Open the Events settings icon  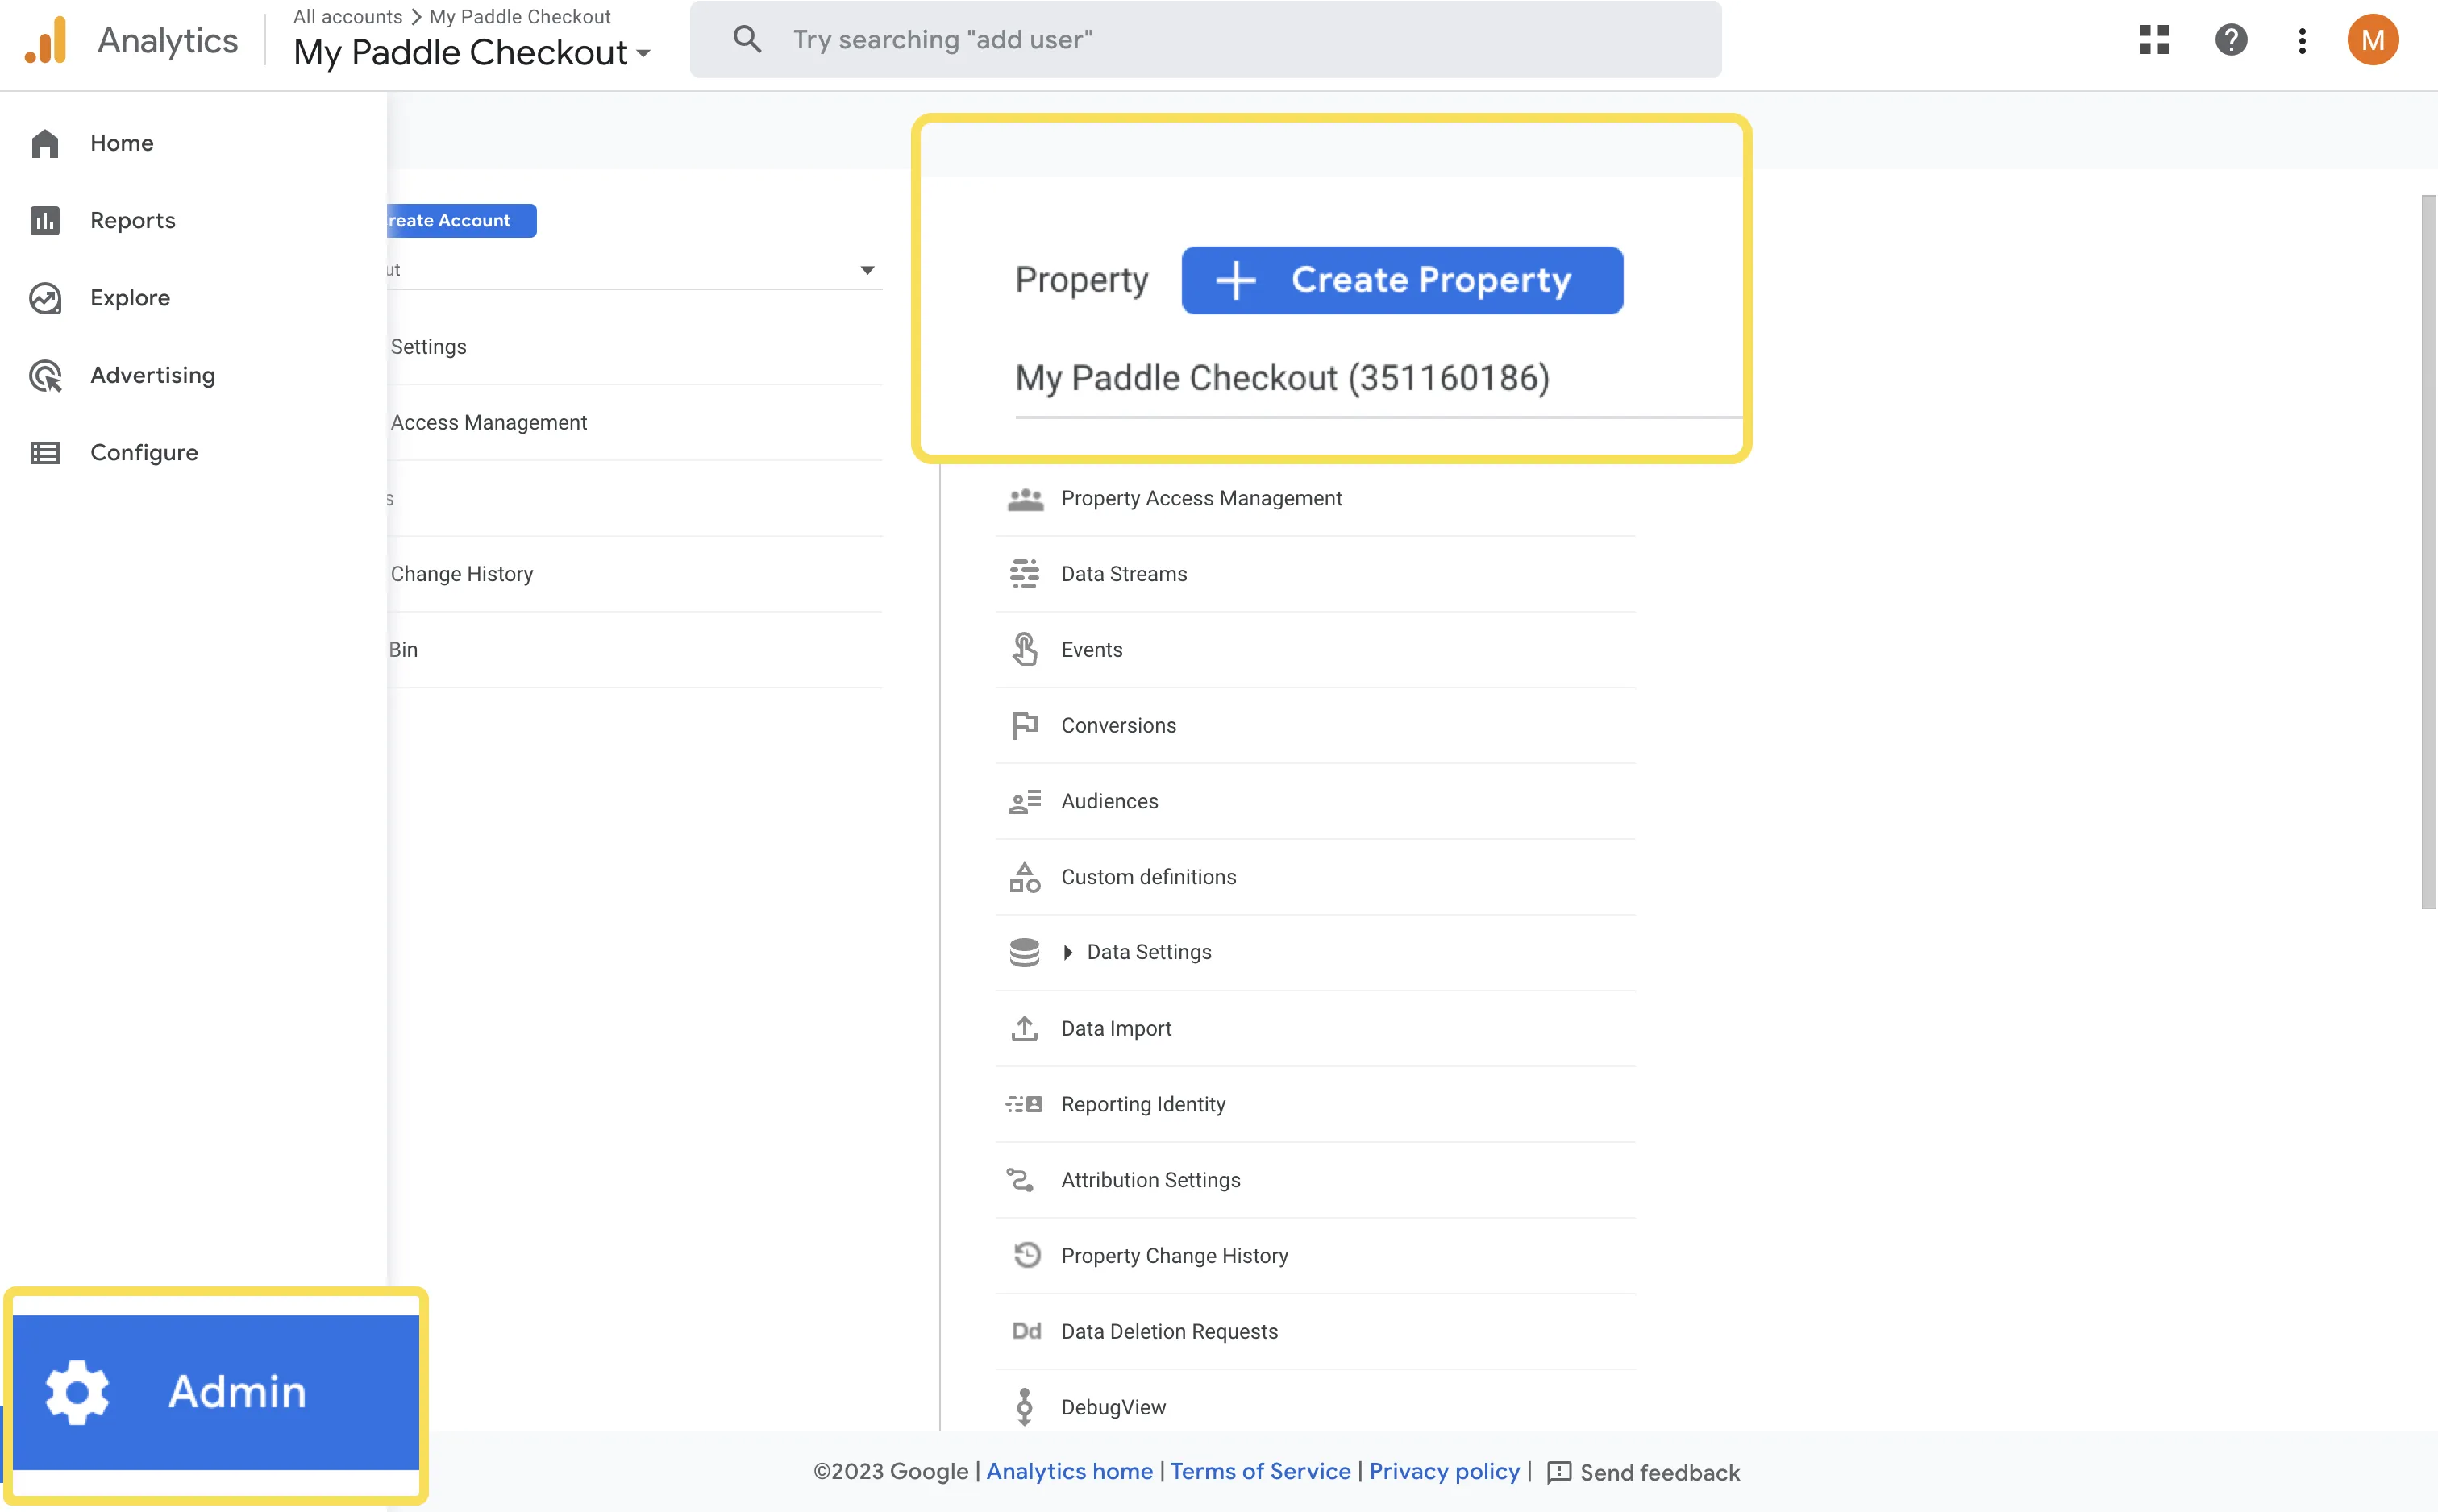tap(1025, 648)
